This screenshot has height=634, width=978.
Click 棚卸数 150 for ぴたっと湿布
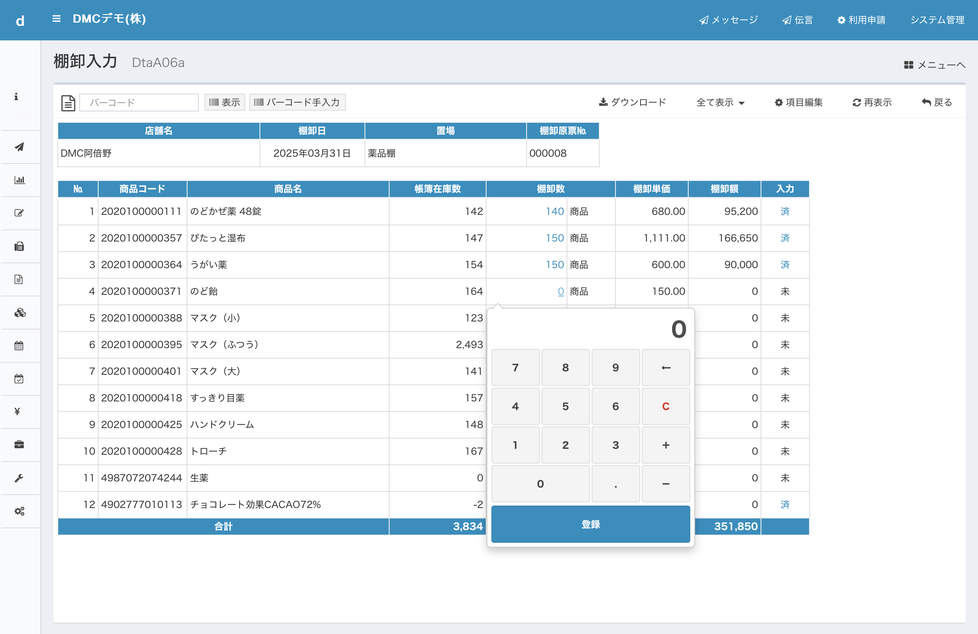point(554,238)
